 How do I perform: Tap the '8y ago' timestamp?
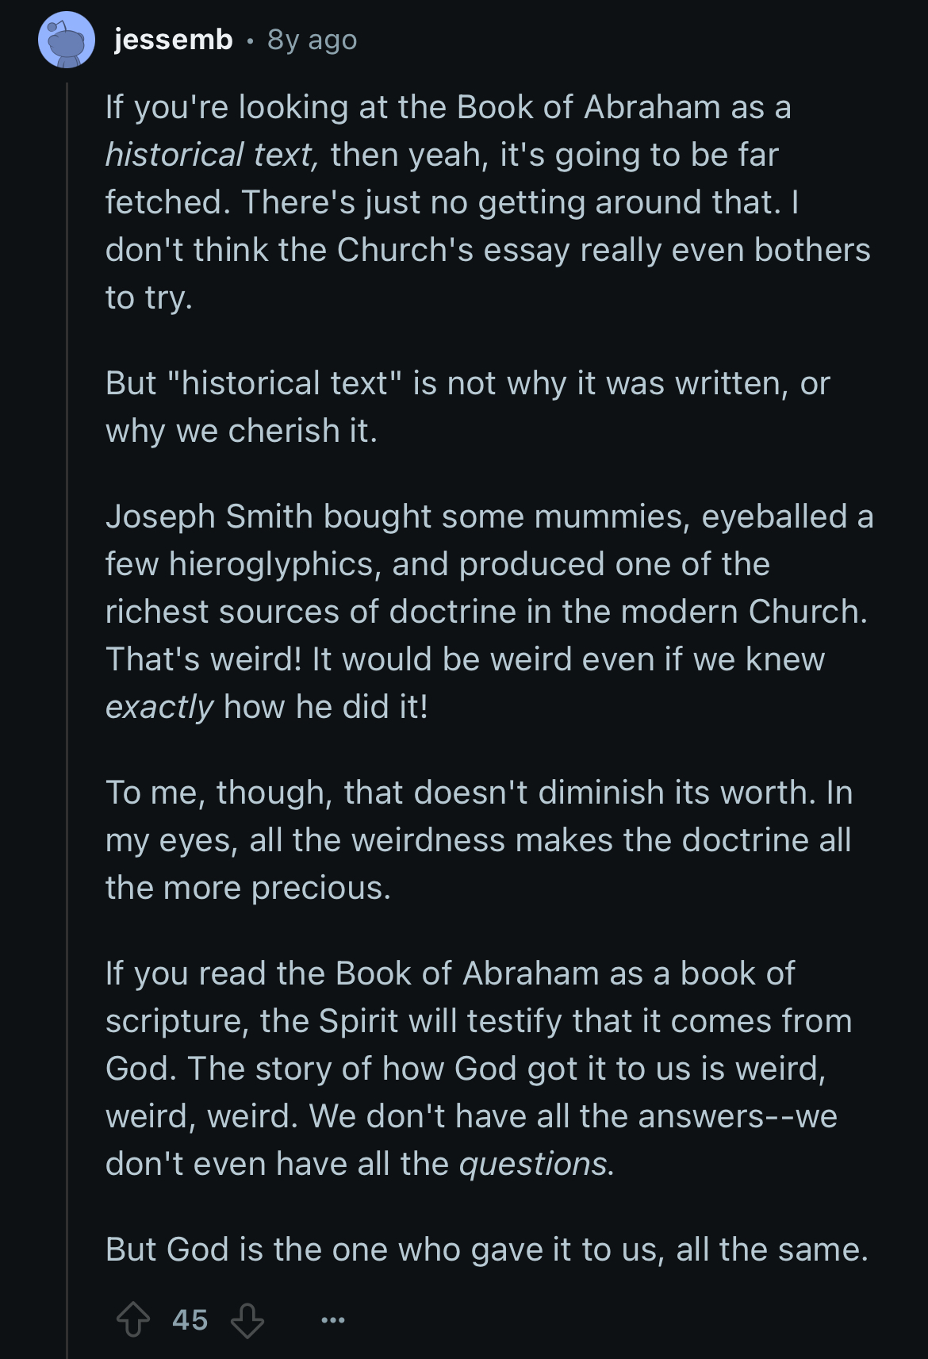pos(313,40)
